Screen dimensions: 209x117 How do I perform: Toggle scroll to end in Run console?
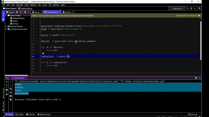click(11, 92)
